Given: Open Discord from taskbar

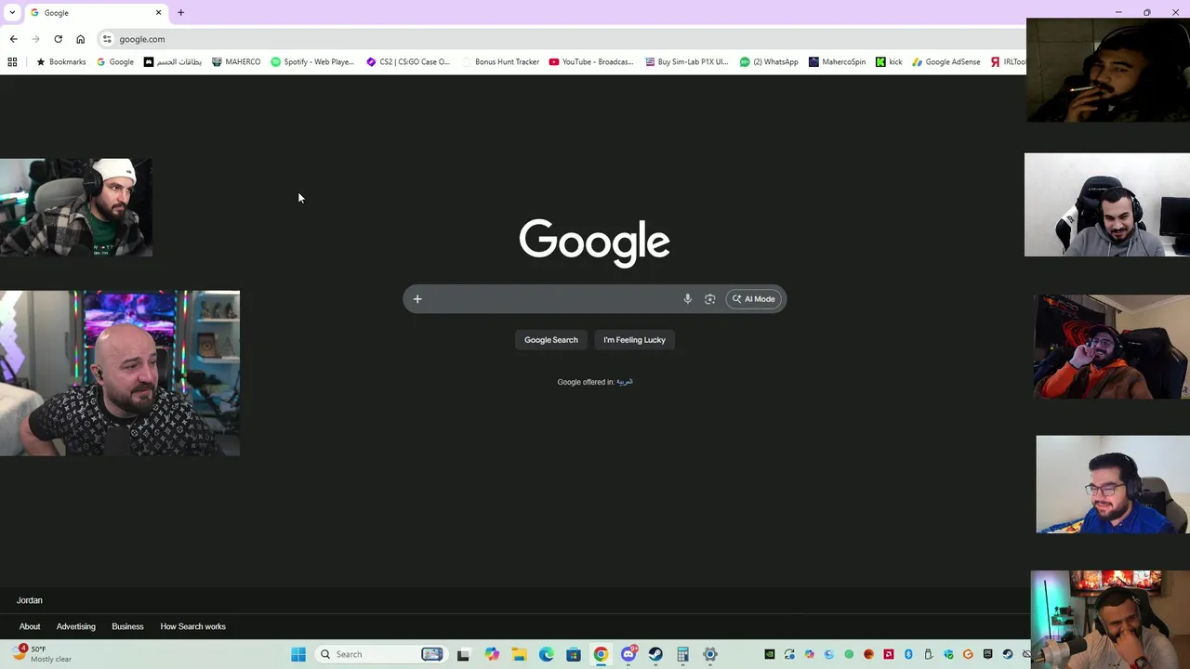Looking at the screenshot, I should [x=629, y=654].
